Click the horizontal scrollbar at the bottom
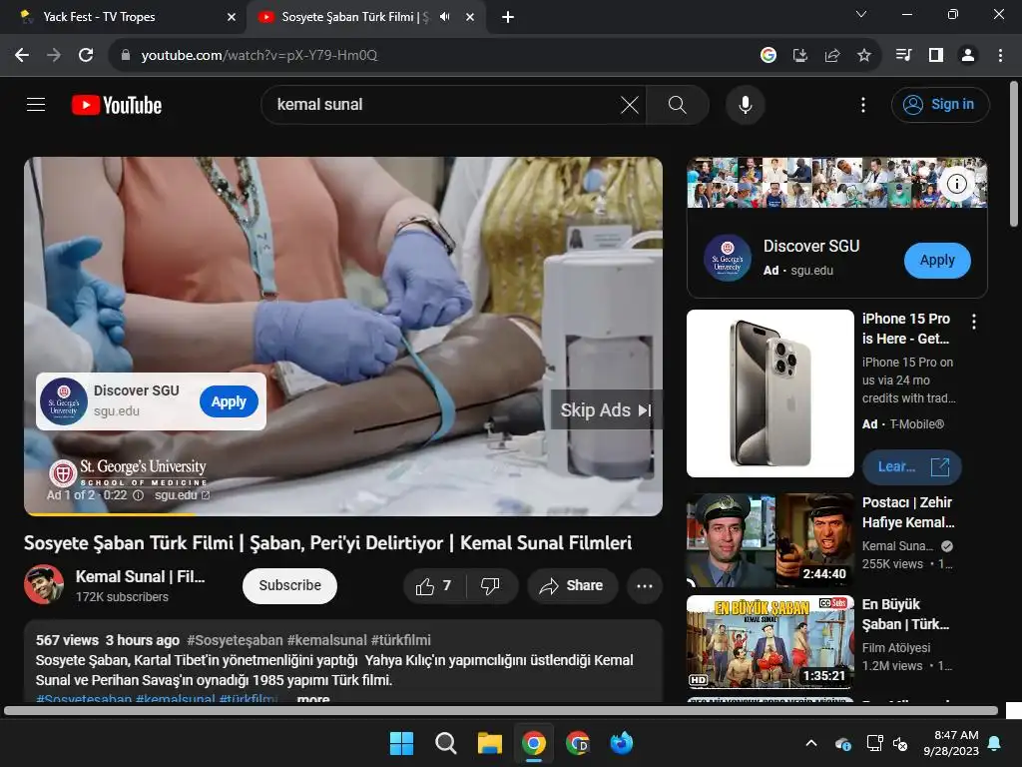Screen dimensions: 1022x767 coord(501,710)
